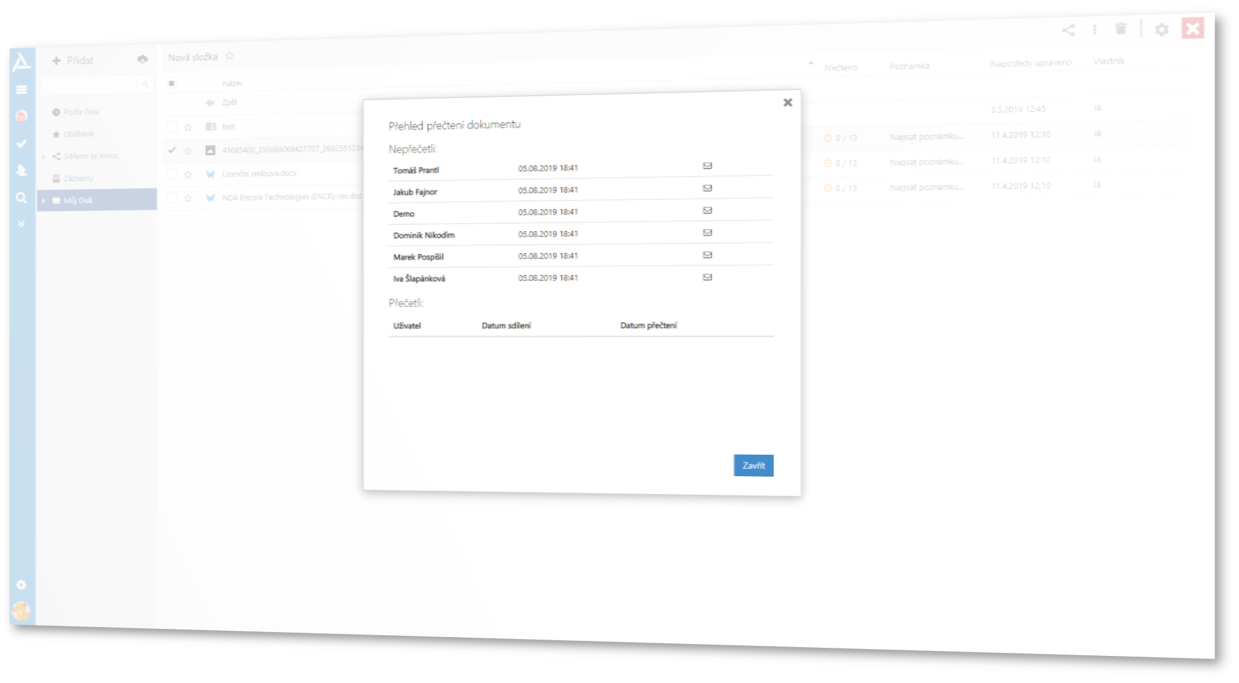The height and width of the screenshot is (683, 1239).
Task: Star the Licenční smlouva.docx file
Action: tap(188, 174)
